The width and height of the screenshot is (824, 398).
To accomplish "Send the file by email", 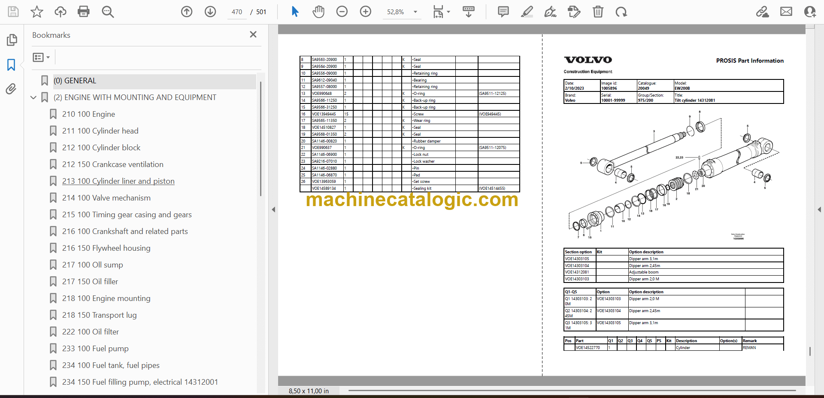I will tap(786, 12).
